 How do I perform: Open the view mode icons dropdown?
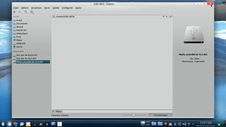[x=32, y=12]
